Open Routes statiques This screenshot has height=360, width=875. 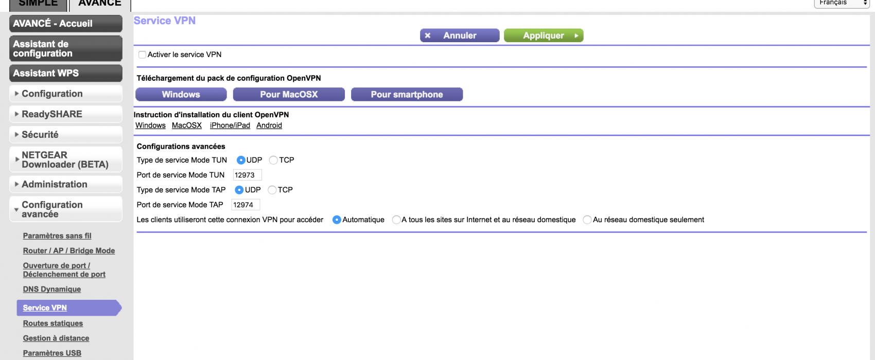coord(53,323)
